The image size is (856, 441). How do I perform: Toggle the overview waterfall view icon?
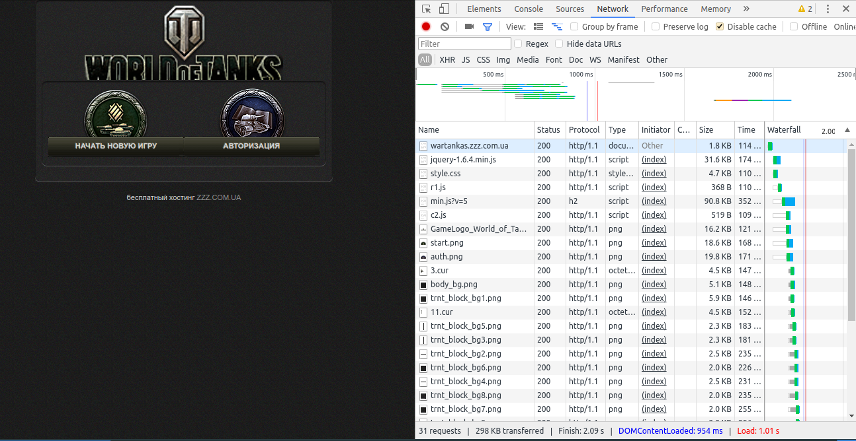point(557,26)
